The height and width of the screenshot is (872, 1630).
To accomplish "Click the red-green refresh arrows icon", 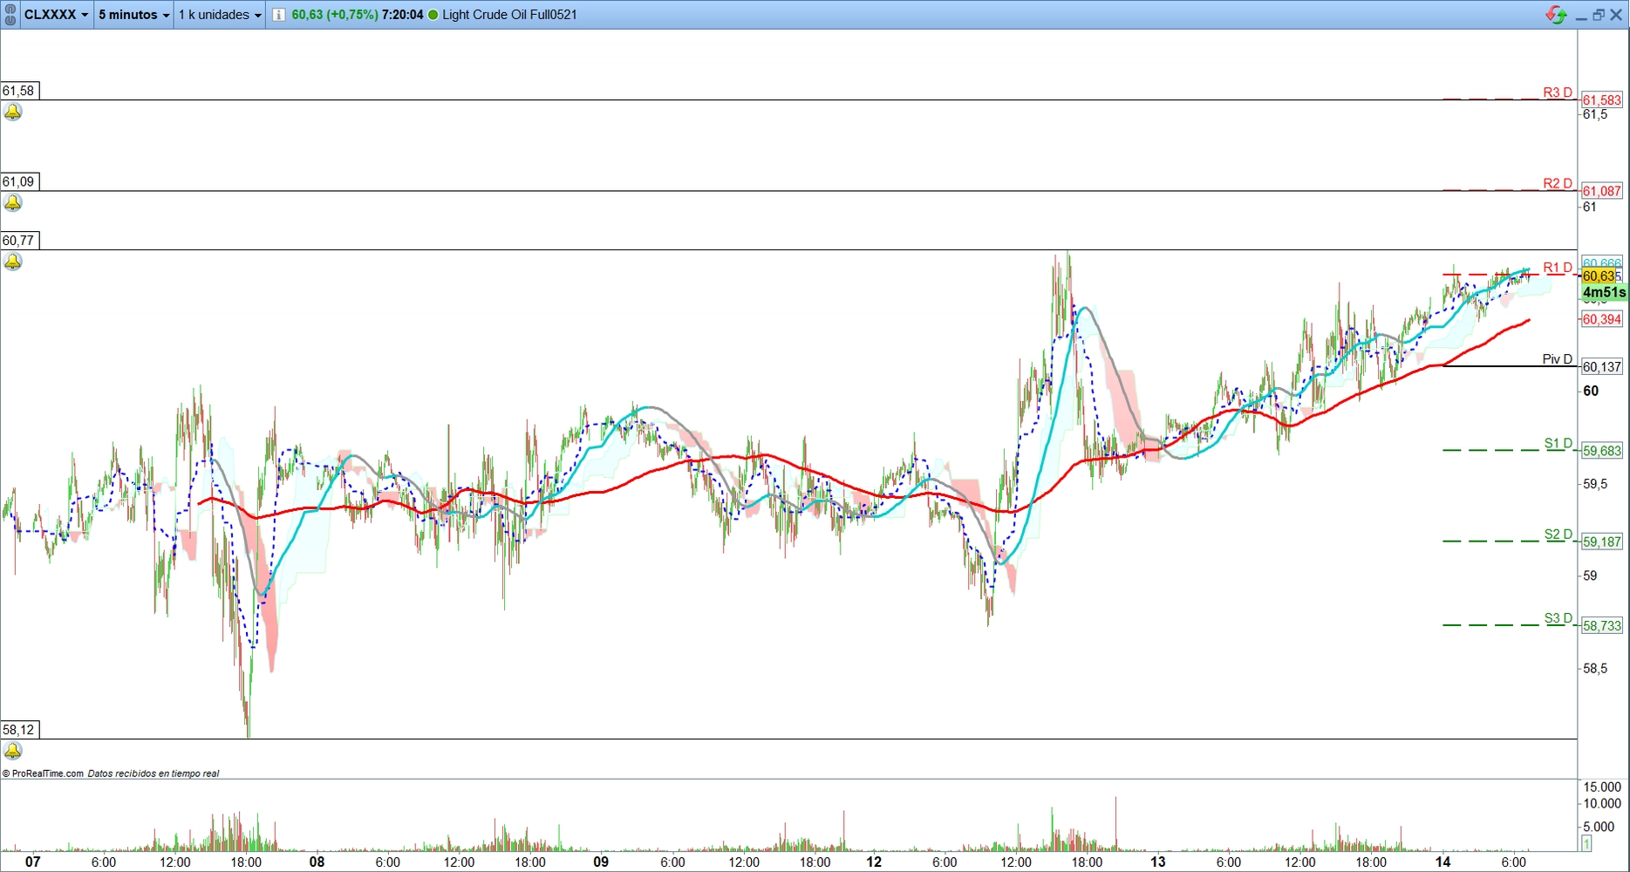I will [x=1555, y=15].
